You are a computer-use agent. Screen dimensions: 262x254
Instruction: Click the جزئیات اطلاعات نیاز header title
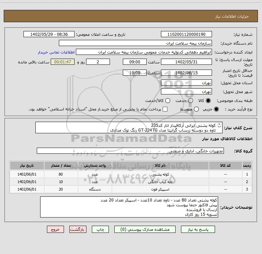tap(232, 16)
